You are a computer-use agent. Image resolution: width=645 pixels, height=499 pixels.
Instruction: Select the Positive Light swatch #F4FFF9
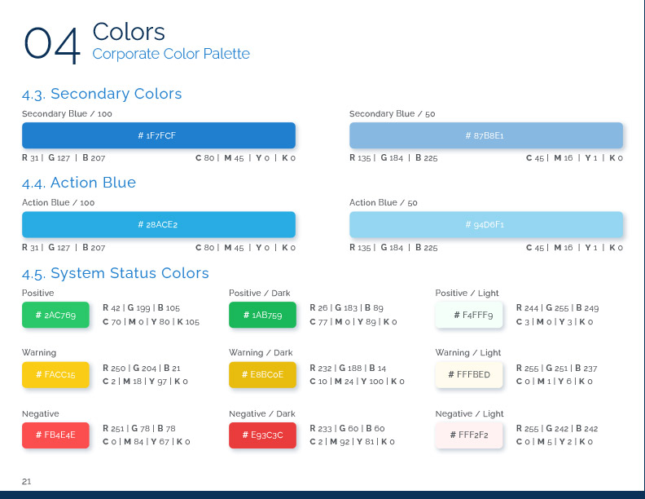point(469,315)
